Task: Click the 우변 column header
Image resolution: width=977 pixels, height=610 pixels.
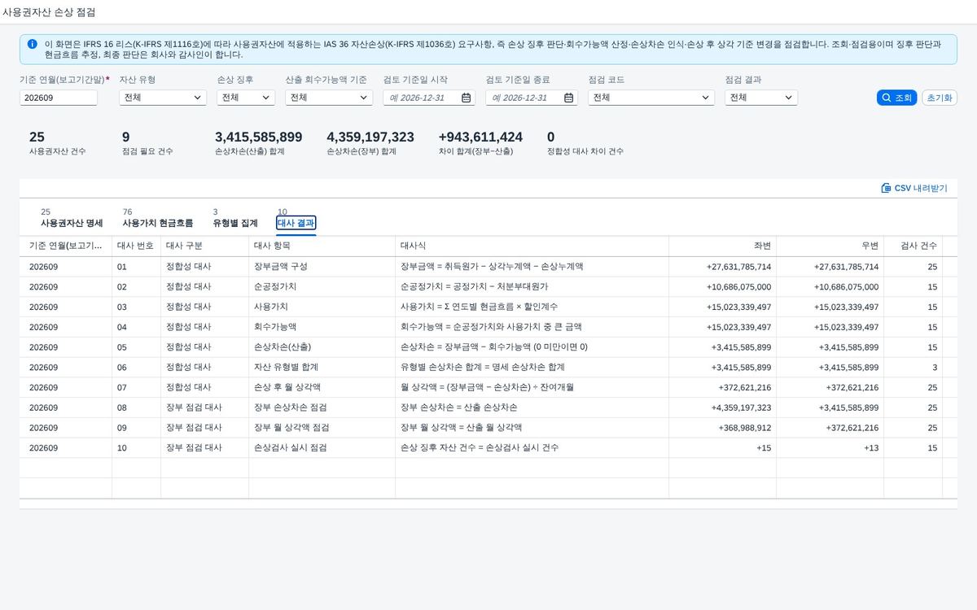Action: click(x=830, y=246)
